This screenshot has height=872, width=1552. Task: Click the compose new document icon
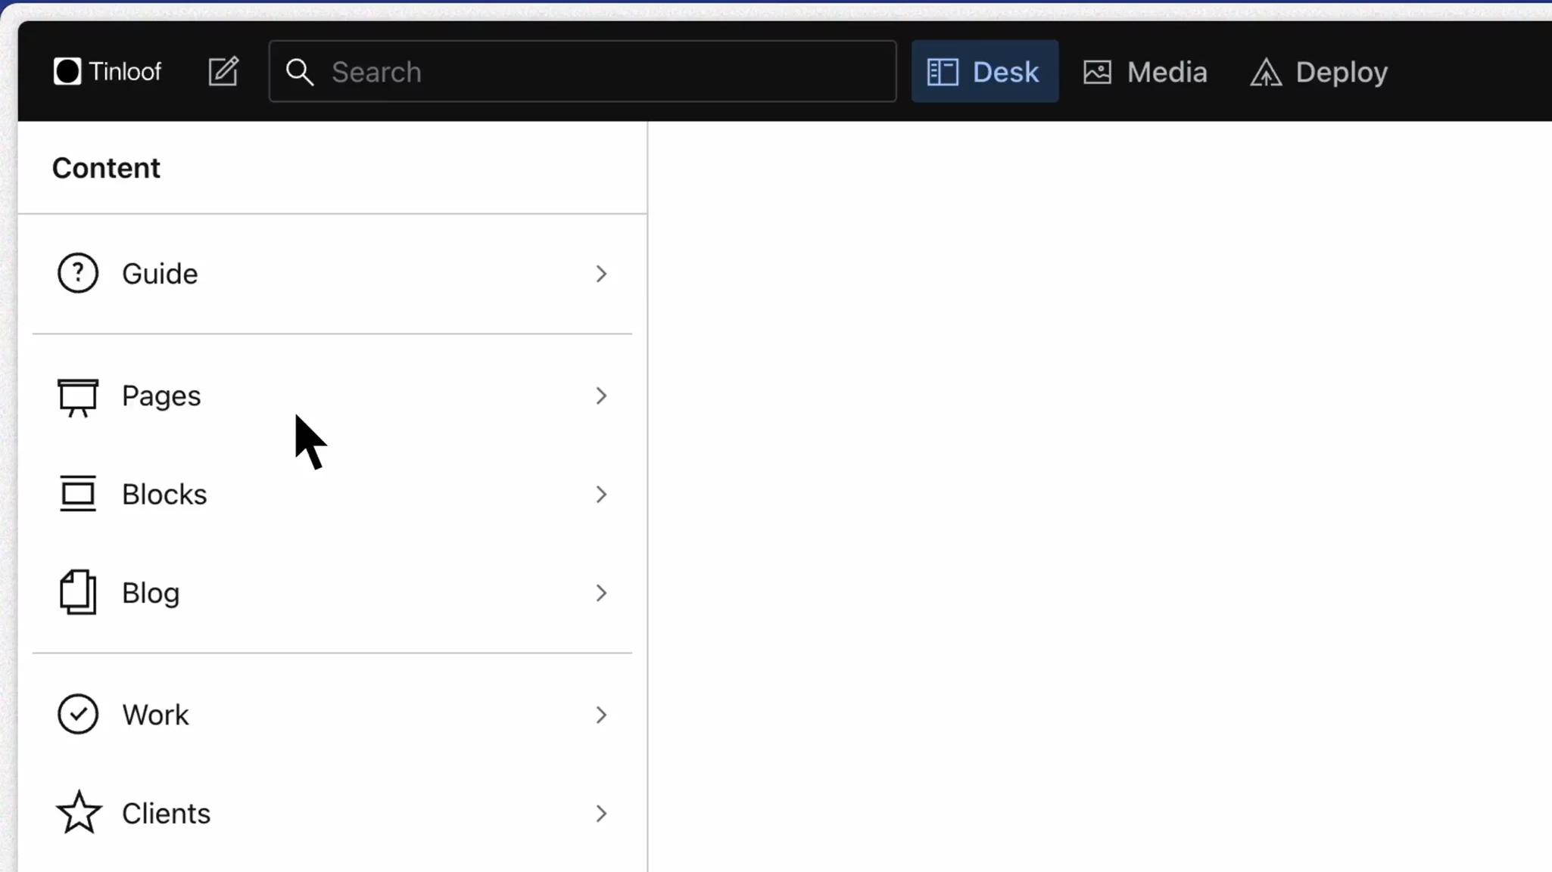coord(223,72)
